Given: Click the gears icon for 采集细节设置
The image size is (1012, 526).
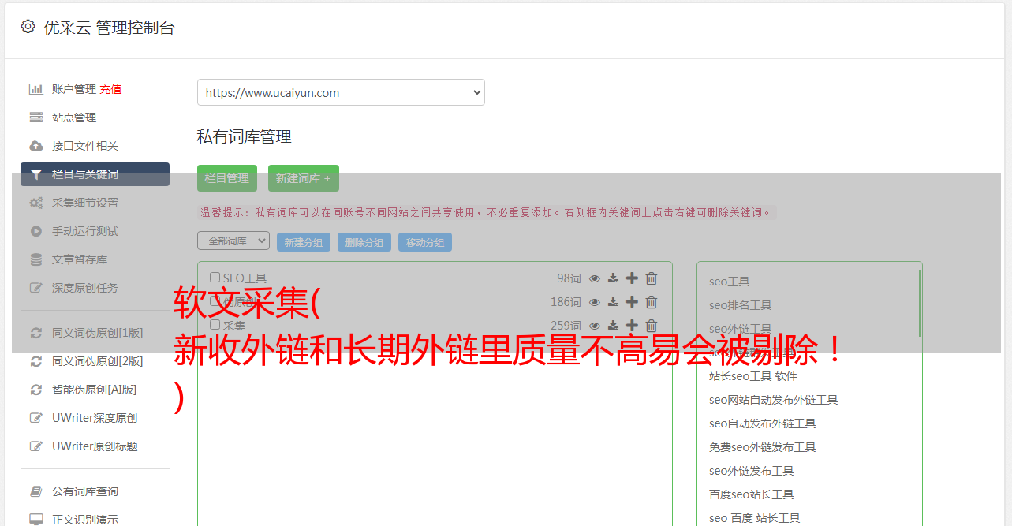Looking at the screenshot, I should [36, 203].
